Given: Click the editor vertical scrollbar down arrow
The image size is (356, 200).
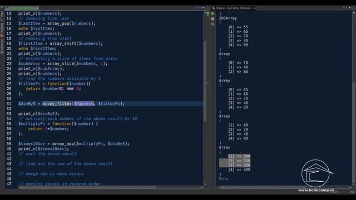Looking at the screenshot, I should coord(205,184).
